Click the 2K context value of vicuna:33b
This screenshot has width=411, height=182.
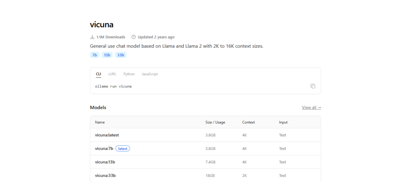(x=244, y=176)
